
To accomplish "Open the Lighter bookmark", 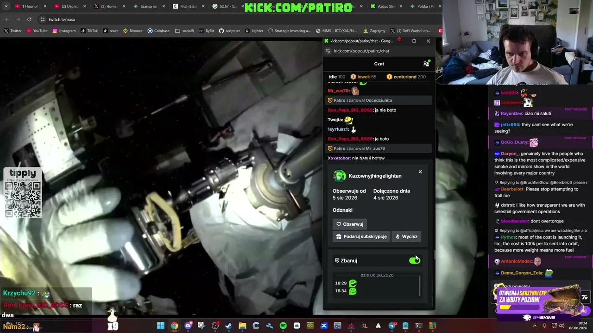I will (x=254, y=31).
